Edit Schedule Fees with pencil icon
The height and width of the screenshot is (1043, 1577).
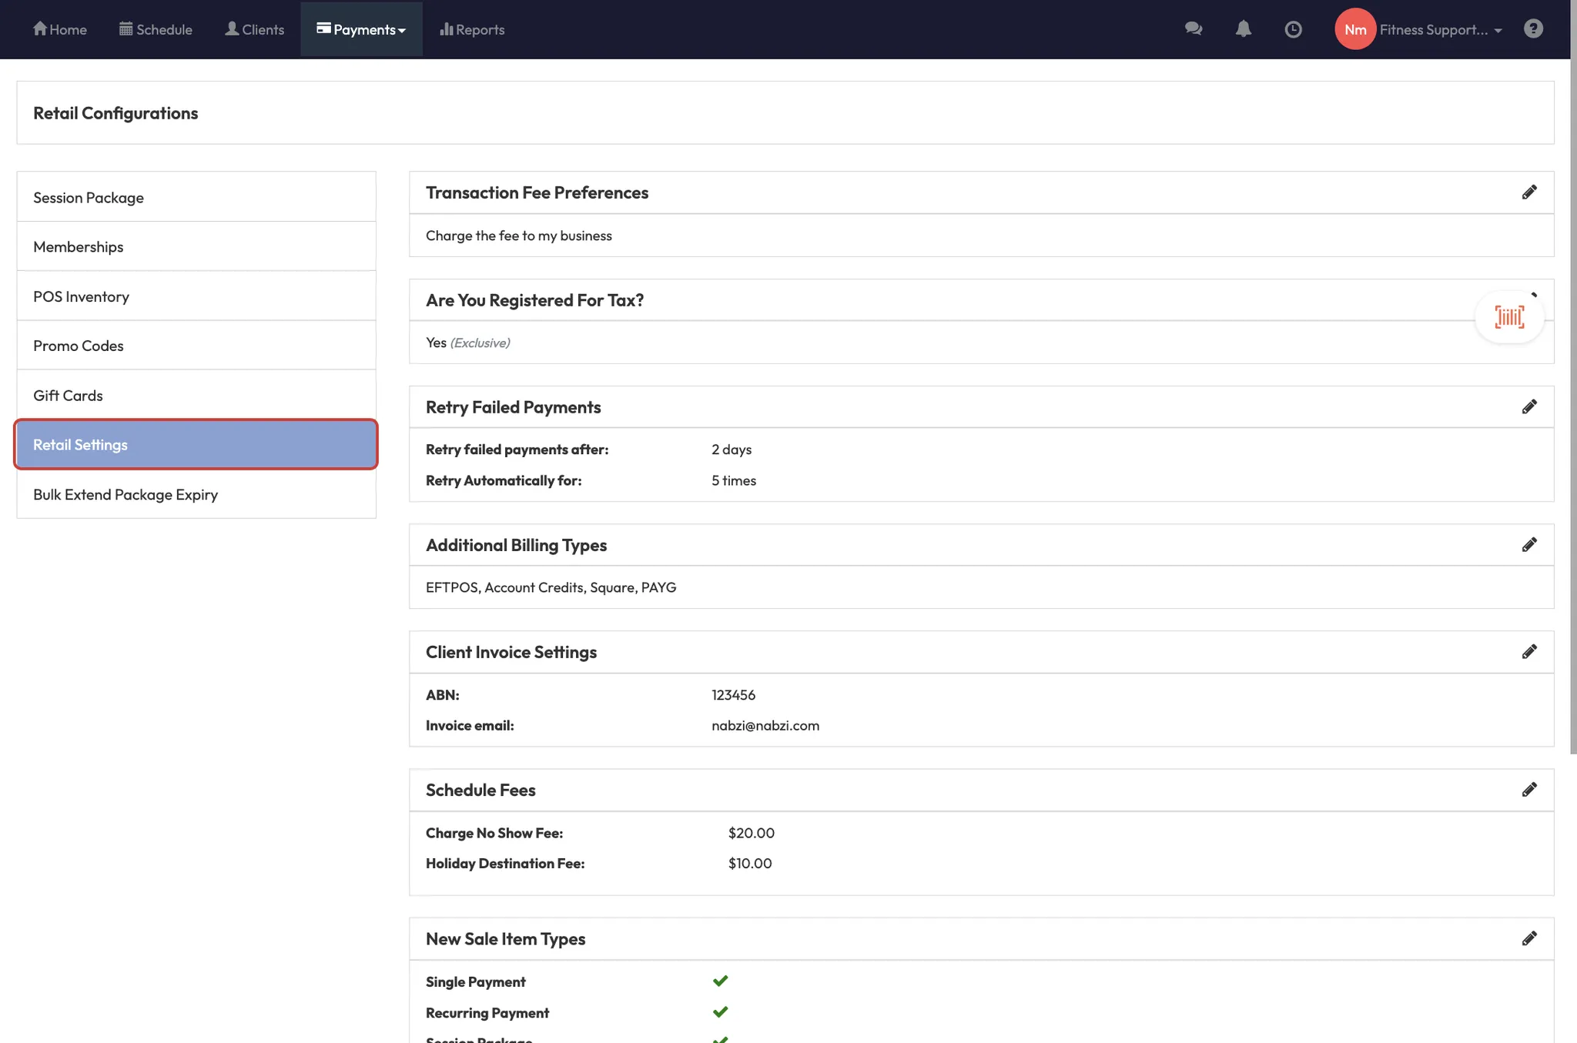click(x=1529, y=790)
